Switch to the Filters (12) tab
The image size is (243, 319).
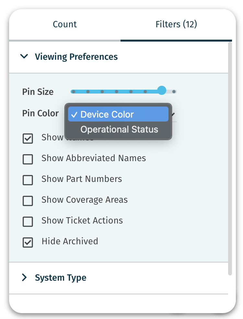176,24
